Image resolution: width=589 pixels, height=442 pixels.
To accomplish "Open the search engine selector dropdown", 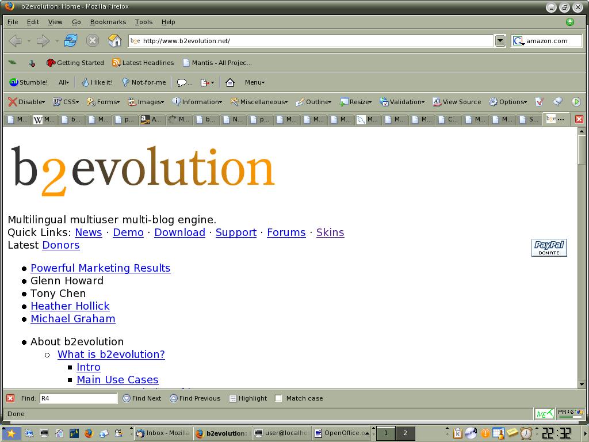I will pyautogui.click(x=518, y=41).
